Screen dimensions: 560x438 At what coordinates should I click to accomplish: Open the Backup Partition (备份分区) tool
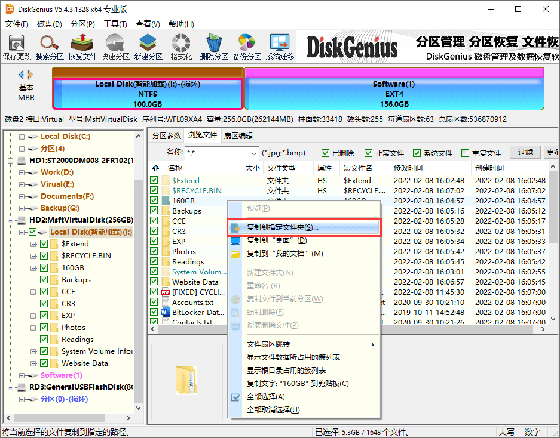point(247,47)
